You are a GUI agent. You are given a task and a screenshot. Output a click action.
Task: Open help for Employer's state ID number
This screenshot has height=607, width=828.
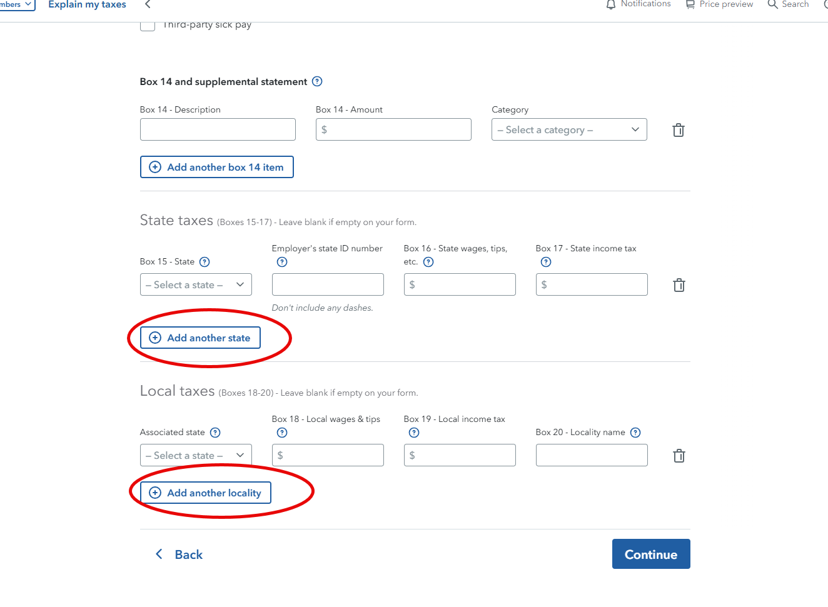coord(282,262)
